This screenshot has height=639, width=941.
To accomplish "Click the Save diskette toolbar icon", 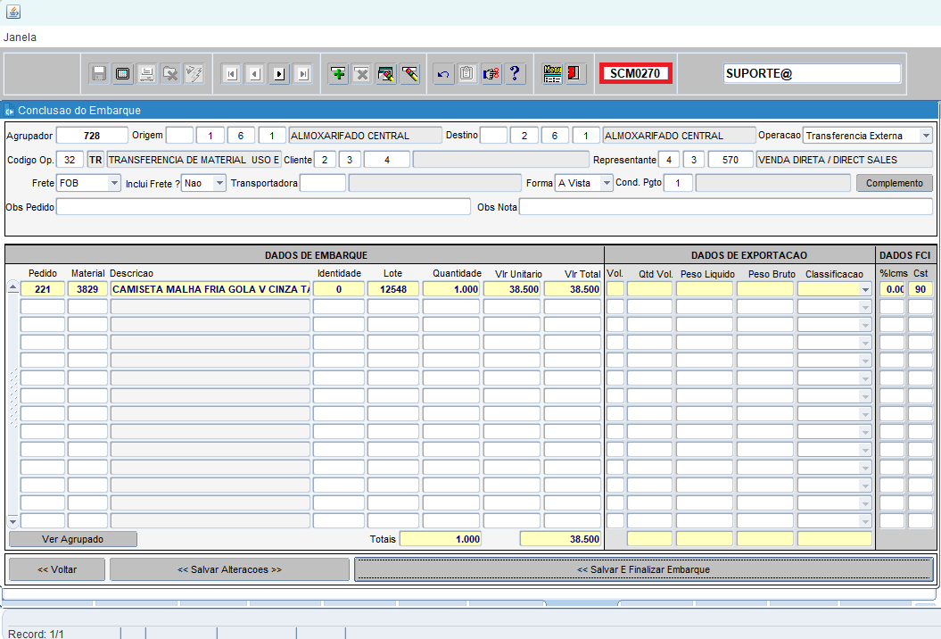I will tap(99, 74).
